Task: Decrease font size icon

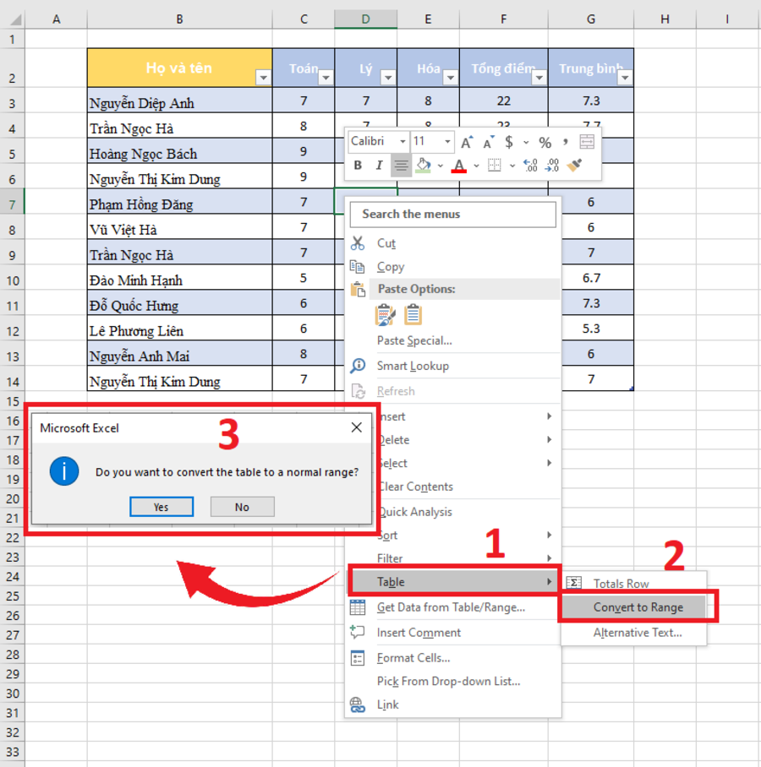Action: 488,142
